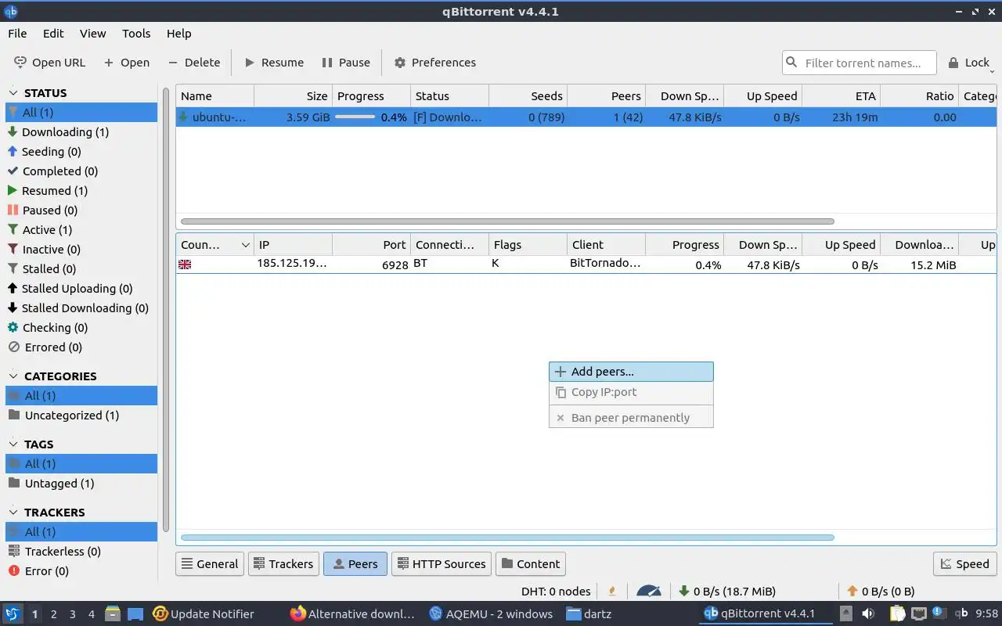Image resolution: width=1002 pixels, height=626 pixels.
Task: Switch to workspace 2 in the taskbar
Action: 54,614
